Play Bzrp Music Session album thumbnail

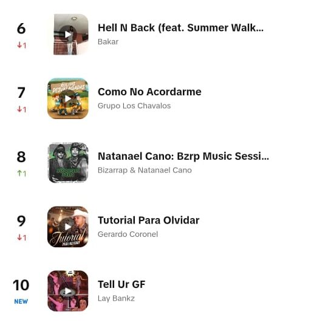click(x=68, y=163)
